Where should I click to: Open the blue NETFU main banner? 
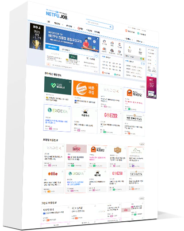[x=73, y=39]
